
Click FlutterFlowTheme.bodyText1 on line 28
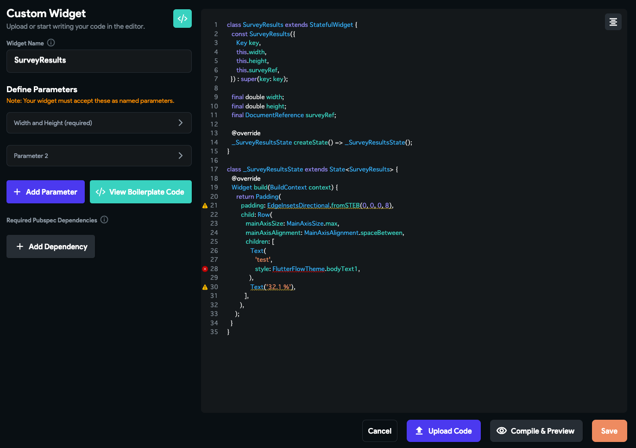[315, 269]
